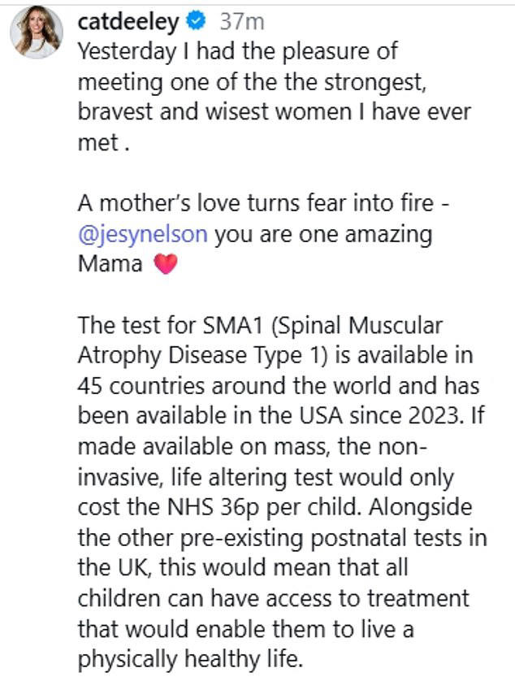Open the catdeeley username link
The height and width of the screenshot is (681, 515).
pyautogui.click(x=128, y=22)
